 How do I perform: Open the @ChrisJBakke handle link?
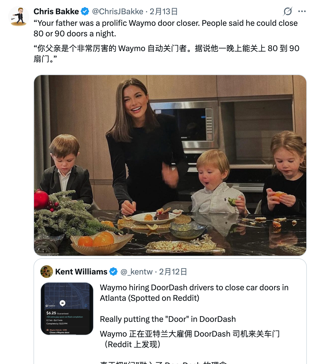[118, 12]
